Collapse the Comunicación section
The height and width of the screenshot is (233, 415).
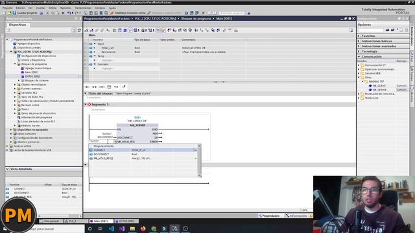pos(359,56)
